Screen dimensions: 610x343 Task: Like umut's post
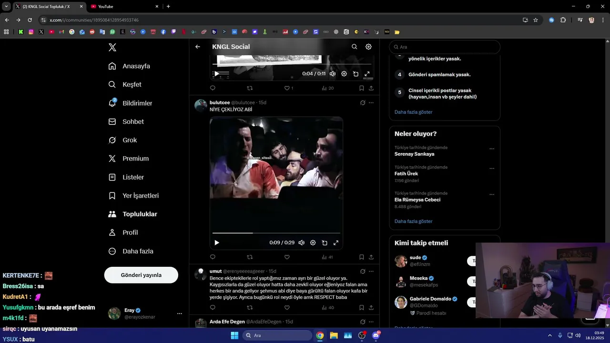coord(287,308)
